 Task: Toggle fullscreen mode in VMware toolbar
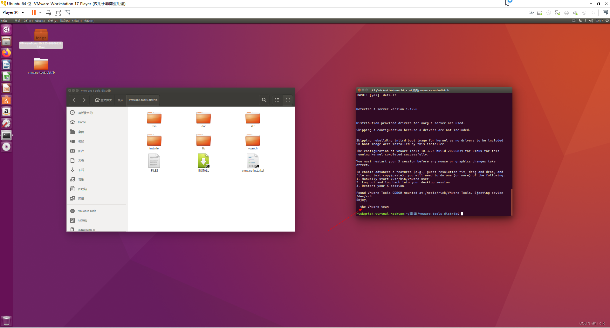(x=58, y=13)
